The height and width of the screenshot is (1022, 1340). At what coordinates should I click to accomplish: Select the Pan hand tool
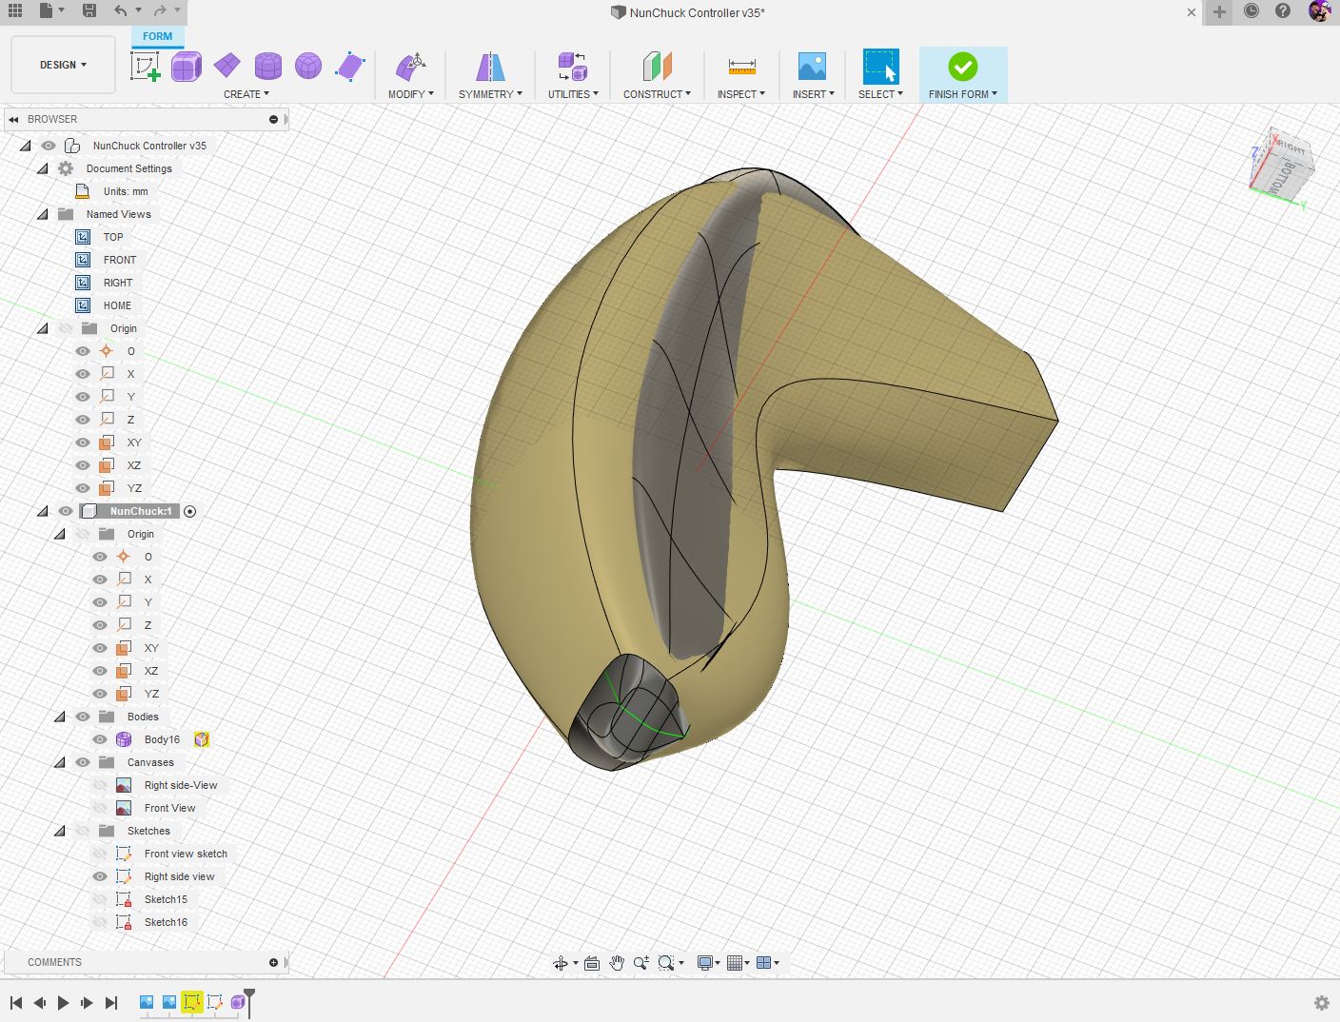click(x=617, y=963)
